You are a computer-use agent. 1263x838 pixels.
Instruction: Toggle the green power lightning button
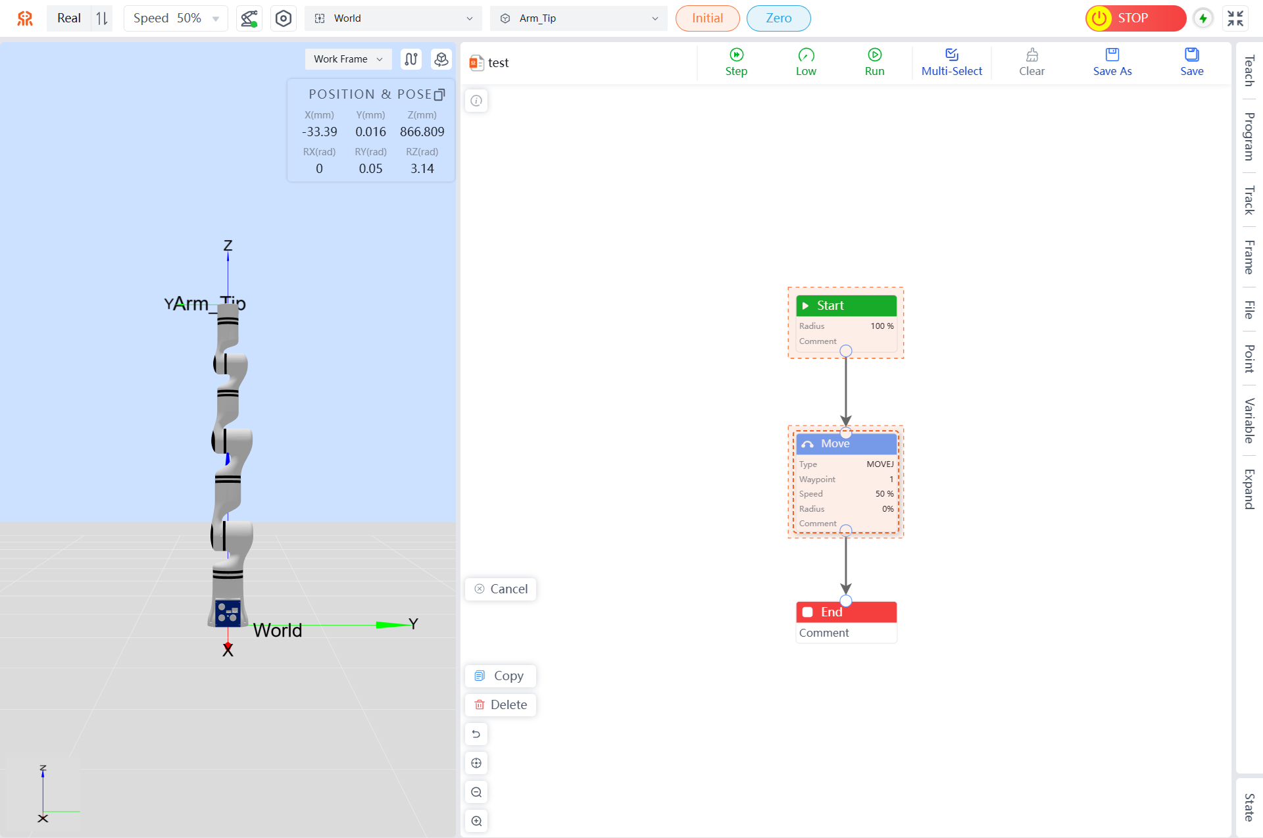(1203, 18)
